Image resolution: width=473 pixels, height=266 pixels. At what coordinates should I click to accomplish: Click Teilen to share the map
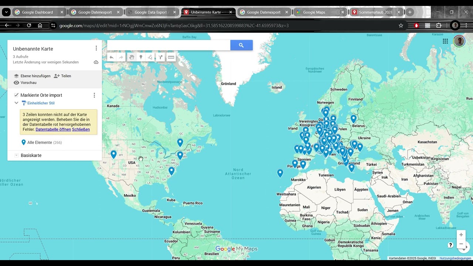click(x=62, y=76)
